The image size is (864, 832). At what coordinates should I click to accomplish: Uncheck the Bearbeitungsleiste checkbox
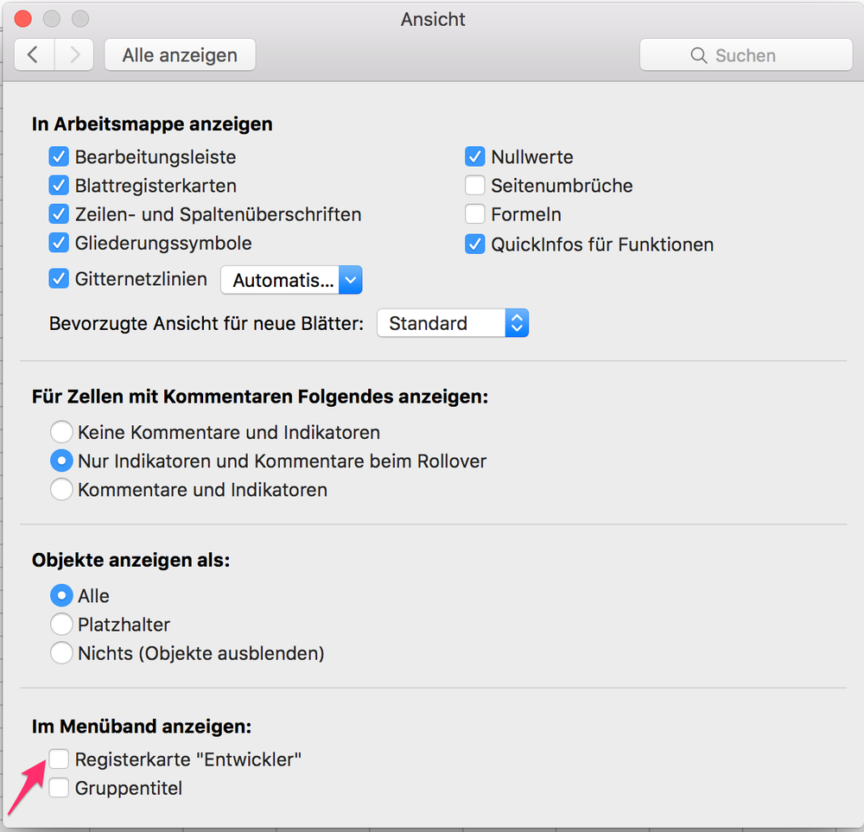click(x=59, y=157)
